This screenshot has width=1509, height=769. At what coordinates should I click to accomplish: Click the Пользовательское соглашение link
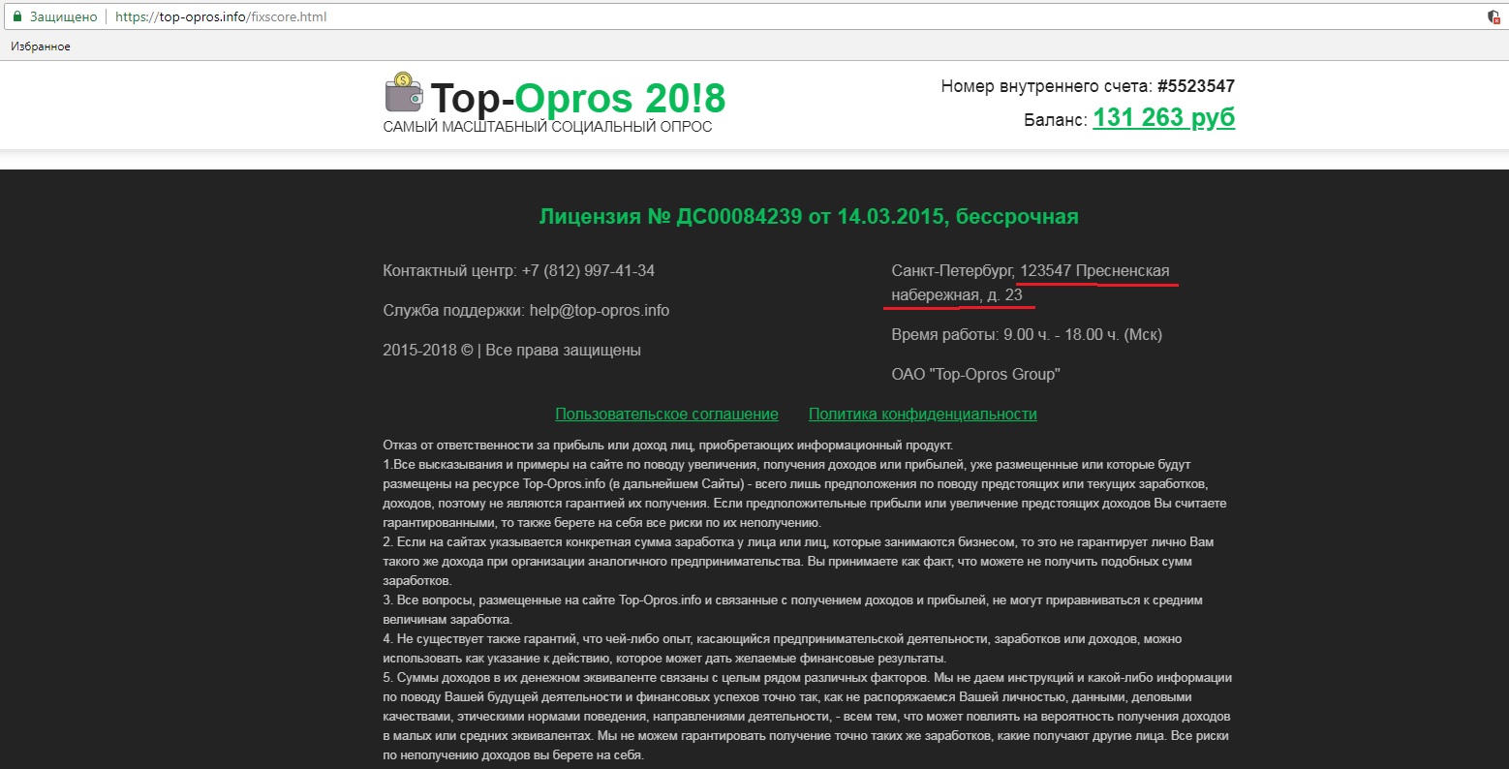tap(666, 415)
